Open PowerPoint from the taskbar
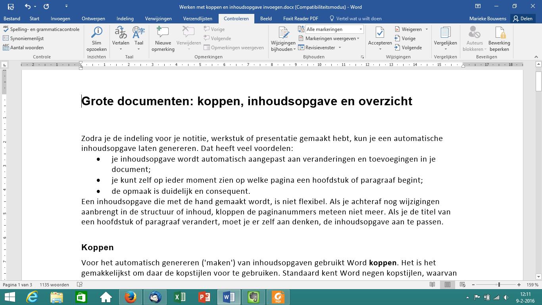The image size is (542, 305). (x=204, y=297)
